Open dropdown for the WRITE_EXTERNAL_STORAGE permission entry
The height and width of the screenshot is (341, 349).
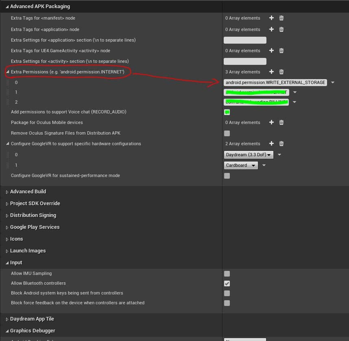(x=333, y=82)
